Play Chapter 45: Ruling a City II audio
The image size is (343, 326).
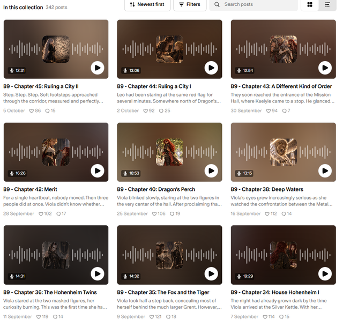click(x=98, y=68)
